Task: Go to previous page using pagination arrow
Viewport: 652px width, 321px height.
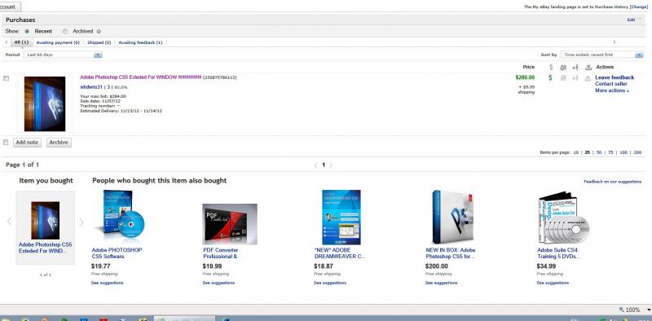Action: click(x=315, y=165)
